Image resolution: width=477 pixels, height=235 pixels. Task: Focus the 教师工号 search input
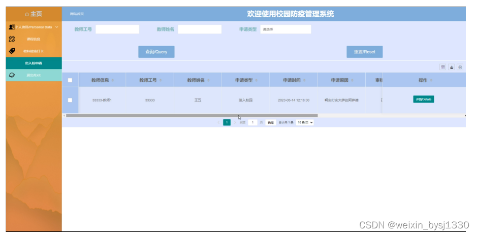pyautogui.click(x=117, y=29)
